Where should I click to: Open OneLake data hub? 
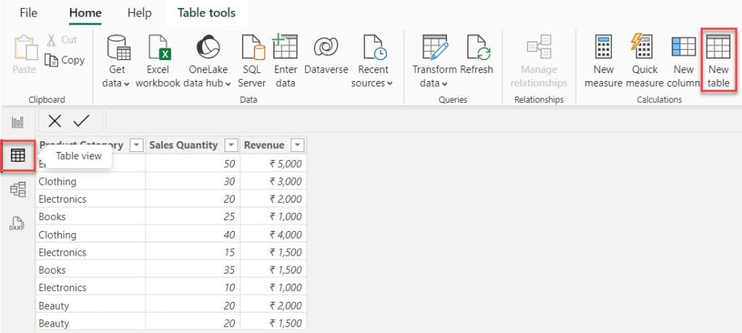[x=208, y=62]
